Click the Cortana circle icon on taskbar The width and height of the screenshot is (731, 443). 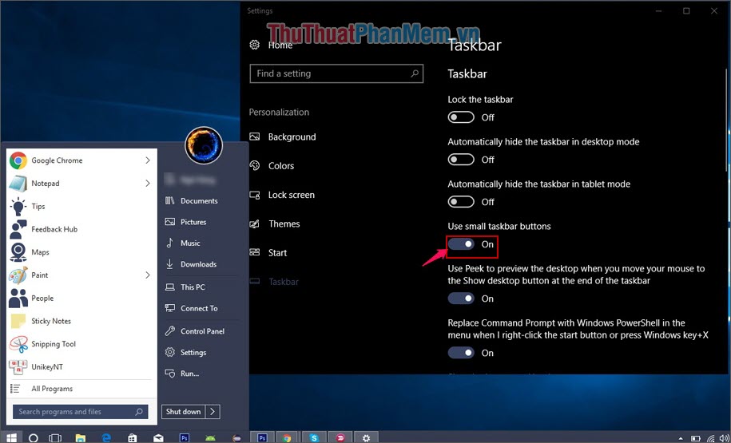click(x=33, y=438)
